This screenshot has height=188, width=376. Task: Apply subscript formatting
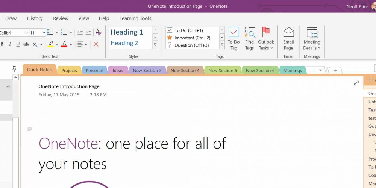point(35,45)
